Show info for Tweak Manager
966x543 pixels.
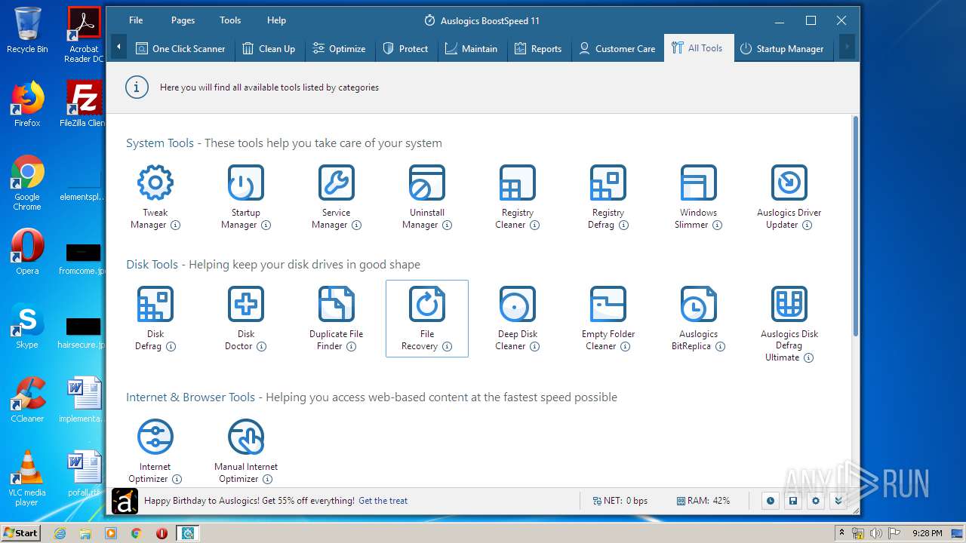point(175,225)
